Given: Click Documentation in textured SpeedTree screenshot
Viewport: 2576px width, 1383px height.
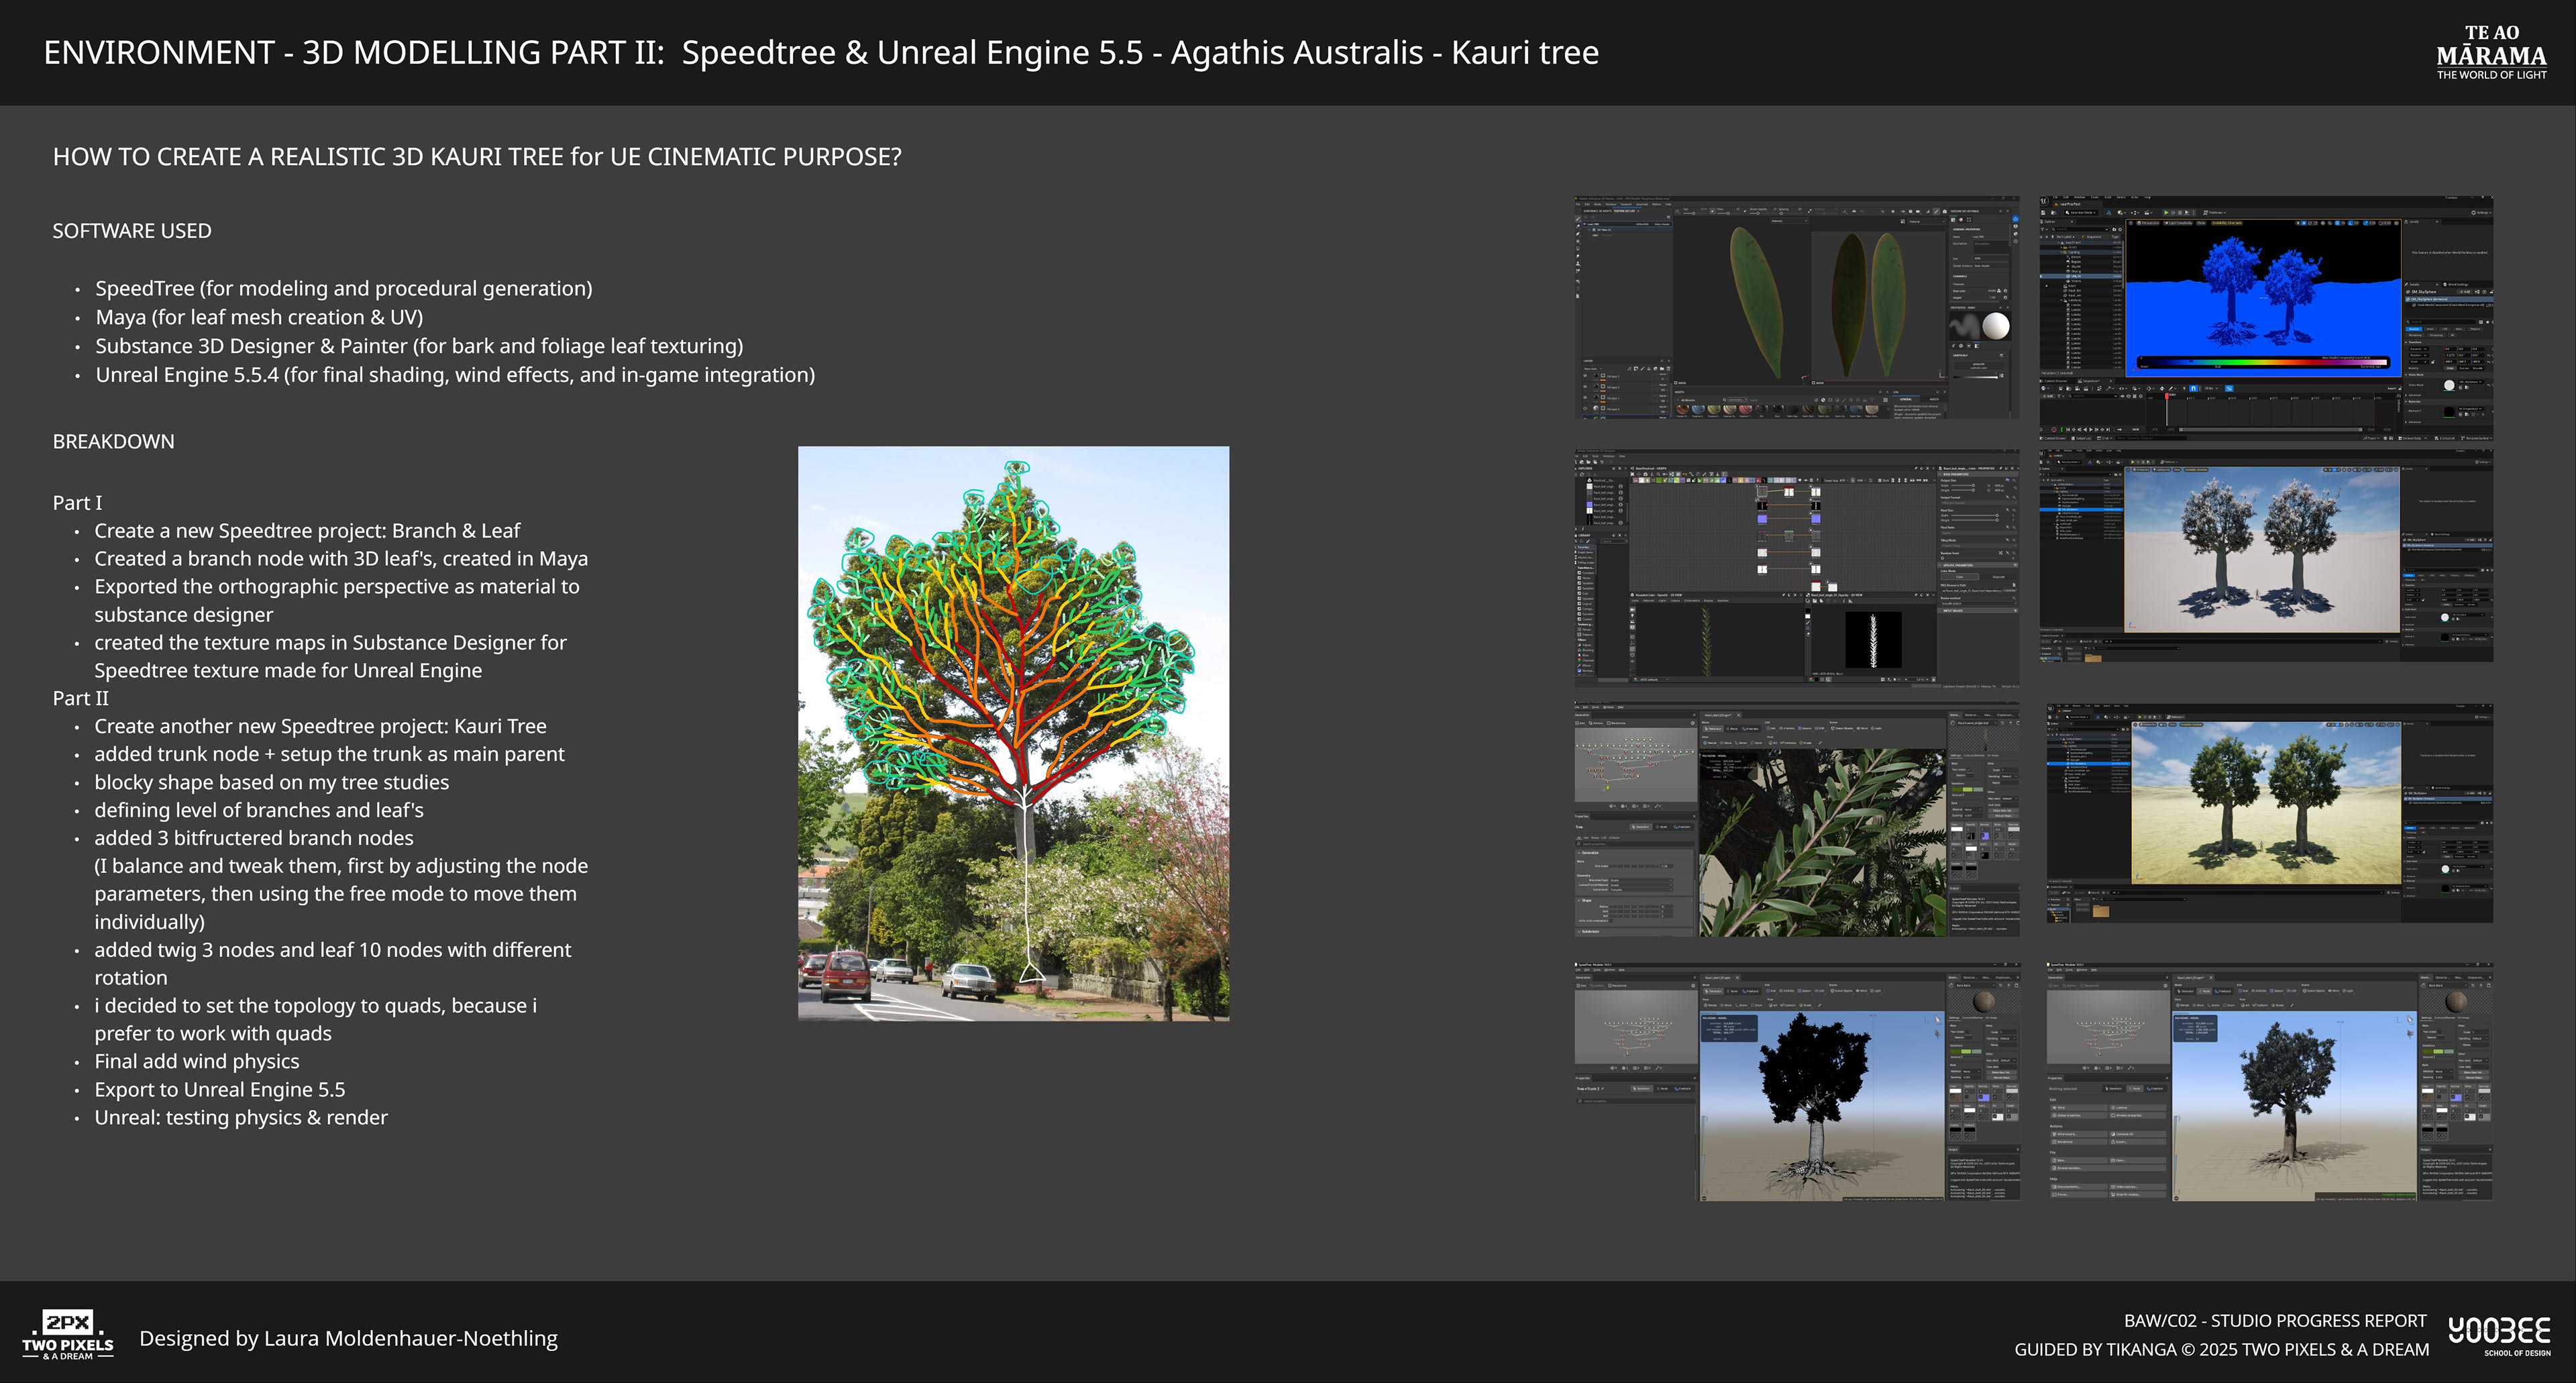Looking at the screenshot, I should pos(2079,1187).
